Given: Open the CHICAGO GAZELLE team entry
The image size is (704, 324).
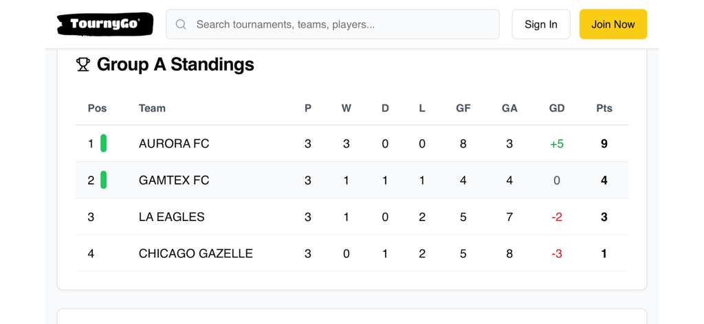Looking at the screenshot, I should coord(196,253).
